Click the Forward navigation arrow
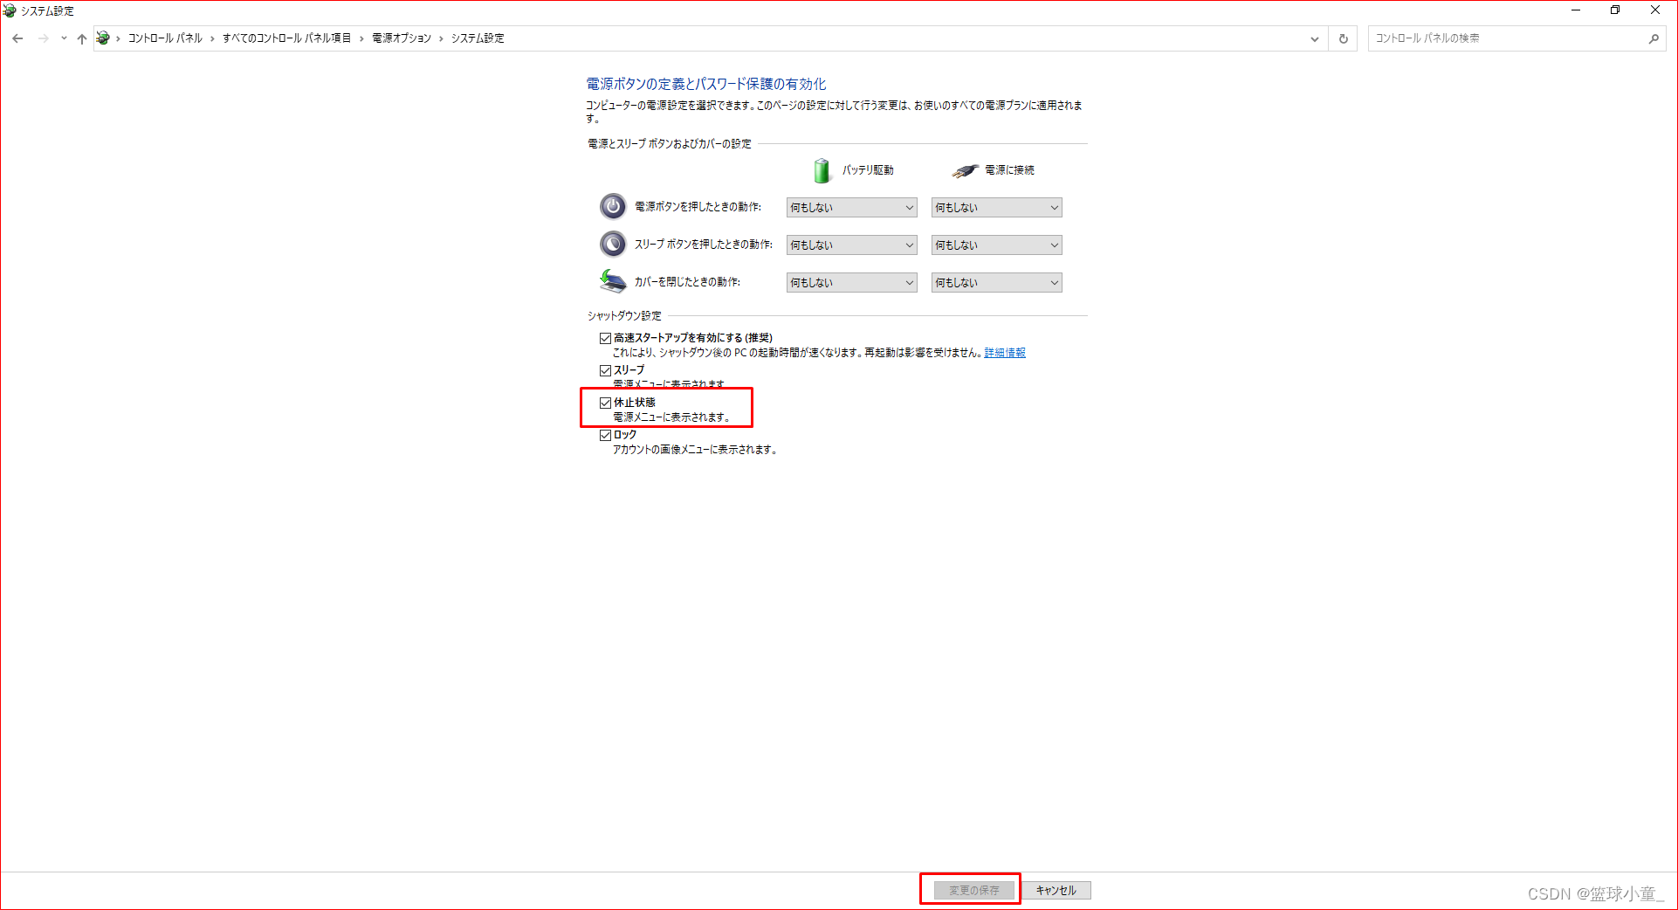This screenshot has height=910, width=1678. (43, 38)
